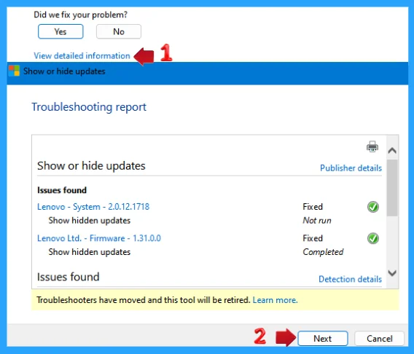Click Show hidden updates under Lenovo Firmware

(x=90, y=252)
